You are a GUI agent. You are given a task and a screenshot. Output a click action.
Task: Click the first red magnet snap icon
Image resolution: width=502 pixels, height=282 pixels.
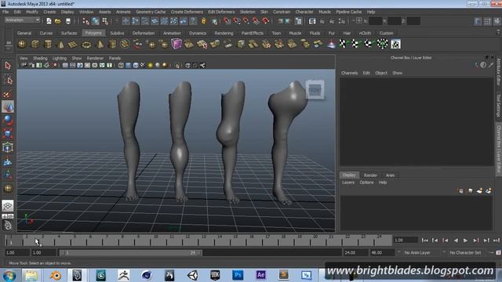click(227, 21)
